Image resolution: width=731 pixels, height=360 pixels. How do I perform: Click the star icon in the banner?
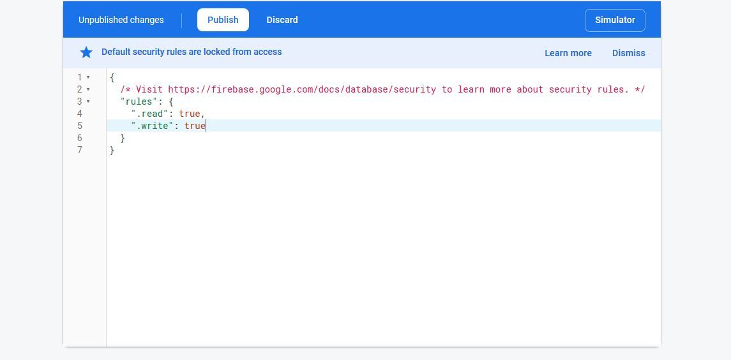[x=86, y=52]
